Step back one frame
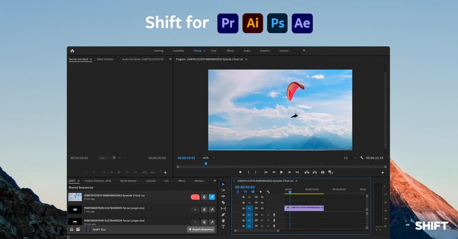Screen dimensions: 458x239 pos(274,172)
